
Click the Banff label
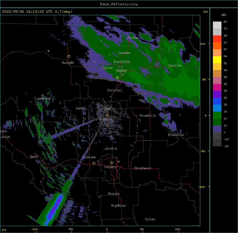pos(34,157)
